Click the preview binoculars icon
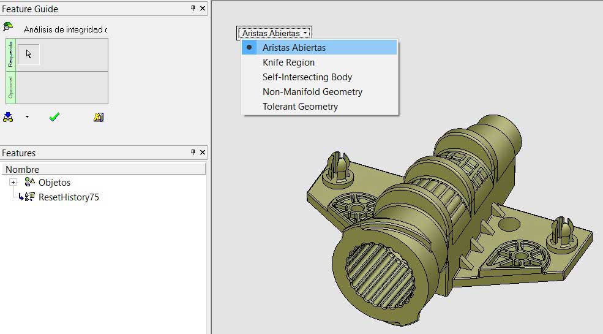This screenshot has width=603, height=334. pos(8,117)
